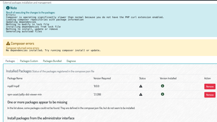This screenshot has width=217, height=122.
Task: Click pdfjs-dist-viewer-min status warning triangle
Action: [141, 94]
